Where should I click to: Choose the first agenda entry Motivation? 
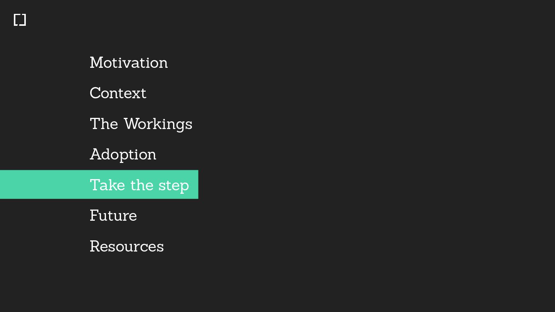pyautogui.click(x=129, y=63)
